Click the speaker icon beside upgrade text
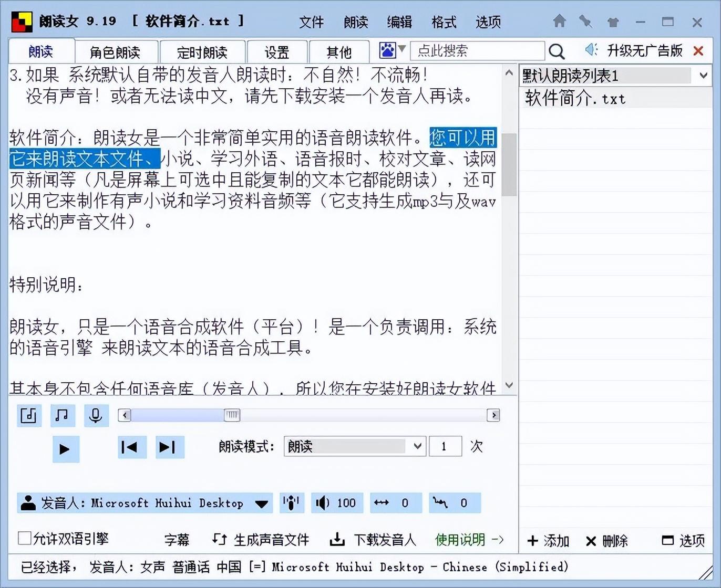721x588 pixels. click(592, 50)
